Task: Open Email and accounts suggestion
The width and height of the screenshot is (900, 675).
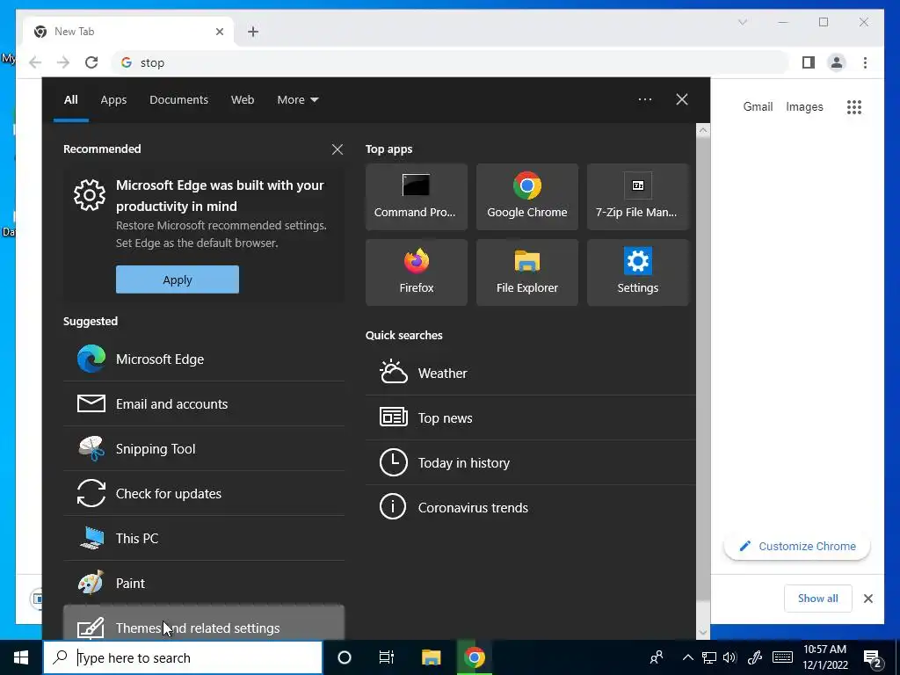Action: tap(204, 404)
